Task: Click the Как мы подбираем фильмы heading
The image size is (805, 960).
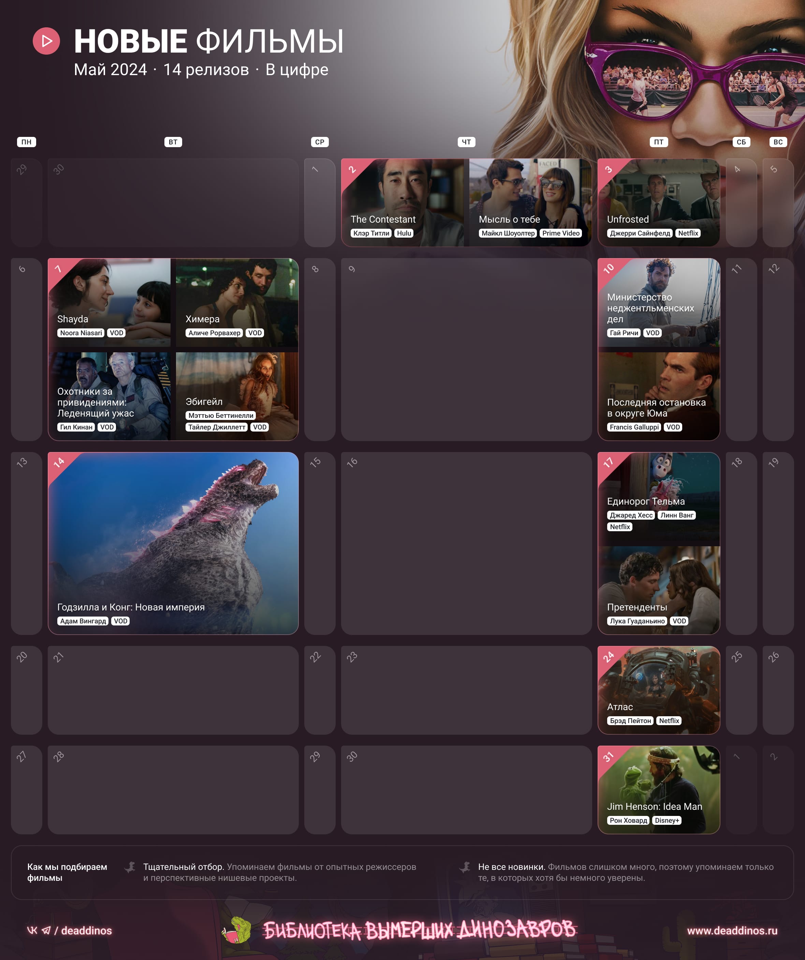Action: [67, 872]
